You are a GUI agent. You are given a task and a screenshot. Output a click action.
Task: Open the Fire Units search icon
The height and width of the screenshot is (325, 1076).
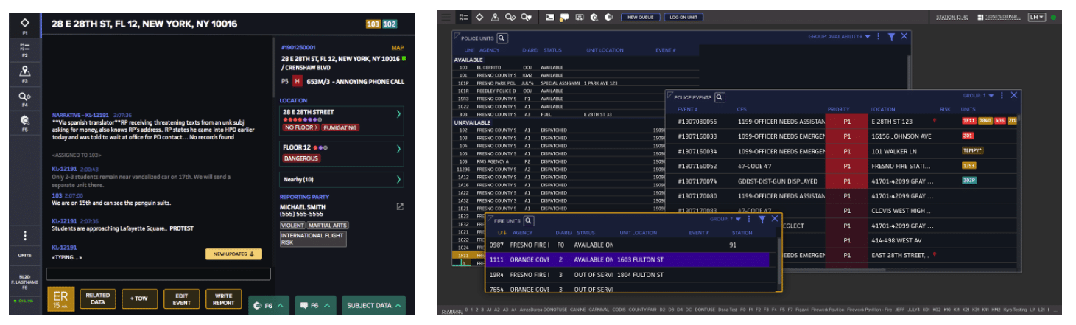(x=529, y=220)
